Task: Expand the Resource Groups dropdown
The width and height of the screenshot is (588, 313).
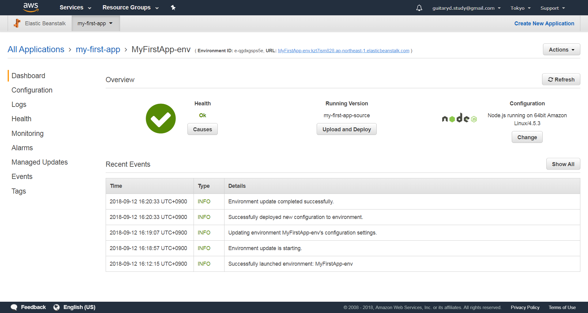Action: pos(130,8)
